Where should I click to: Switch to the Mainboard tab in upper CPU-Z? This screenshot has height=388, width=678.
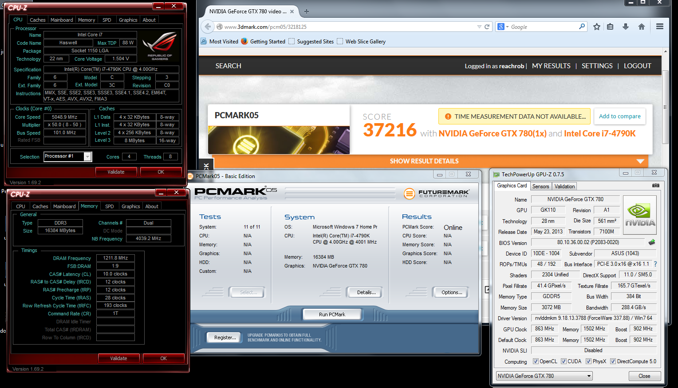point(62,20)
